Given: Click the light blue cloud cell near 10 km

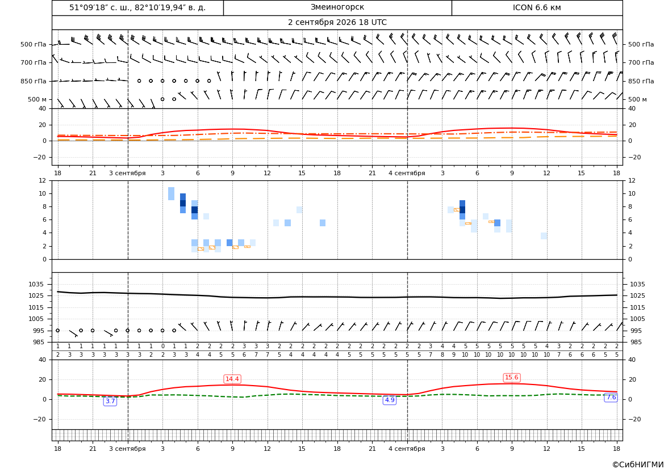Looking at the screenshot, I should pyautogui.click(x=171, y=194).
